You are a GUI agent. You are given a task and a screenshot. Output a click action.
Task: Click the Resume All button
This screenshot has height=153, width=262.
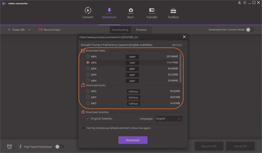click(209, 146)
